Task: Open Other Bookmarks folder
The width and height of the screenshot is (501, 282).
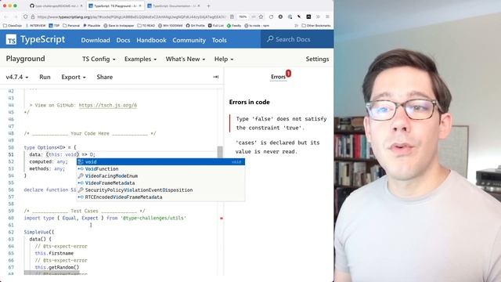Action: 315,25
